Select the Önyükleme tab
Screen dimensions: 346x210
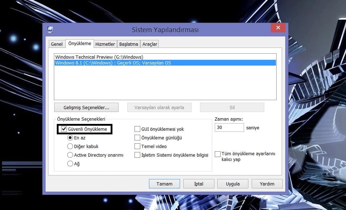(x=80, y=44)
